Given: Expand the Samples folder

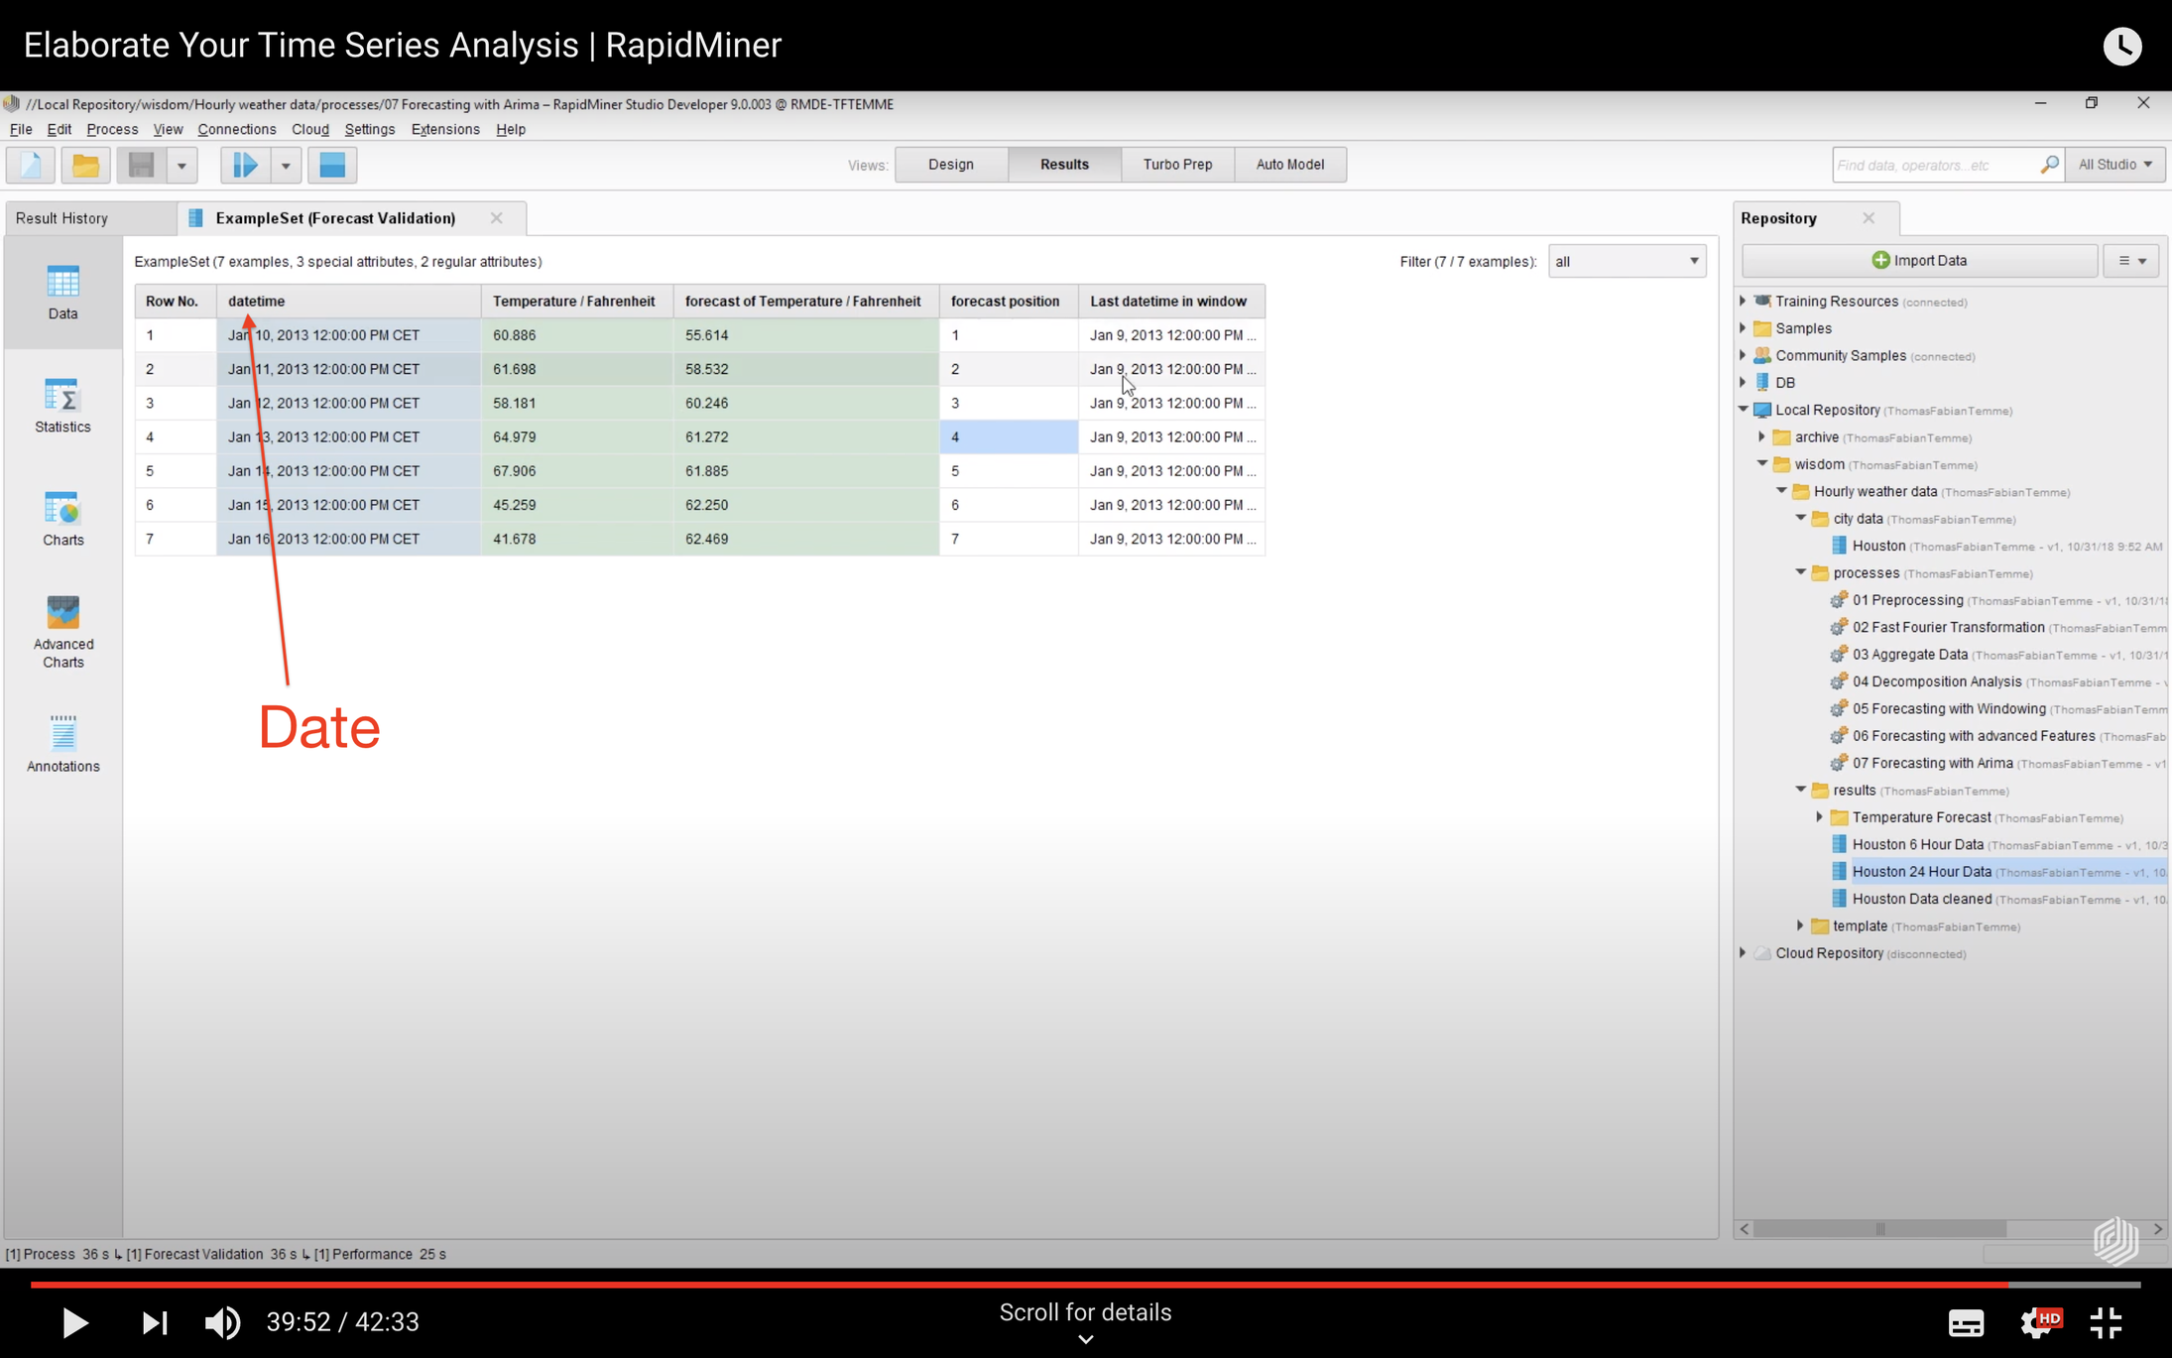Looking at the screenshot, I should [x=1744, y=327].
